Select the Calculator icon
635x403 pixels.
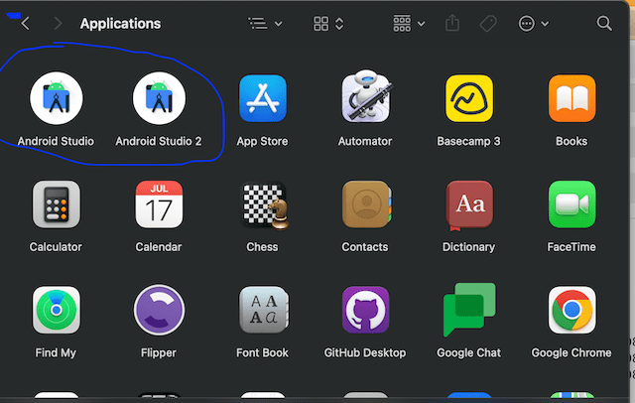click(57, 204)
